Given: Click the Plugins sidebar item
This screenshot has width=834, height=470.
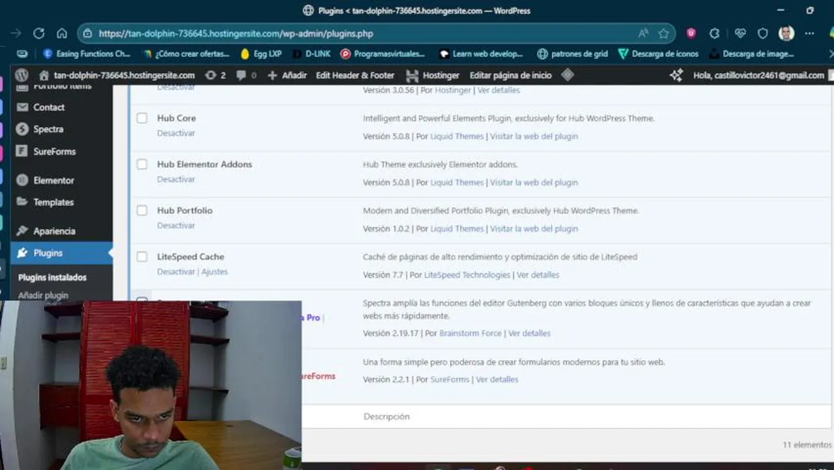Looking at the screenshot, I should [61, 253].
